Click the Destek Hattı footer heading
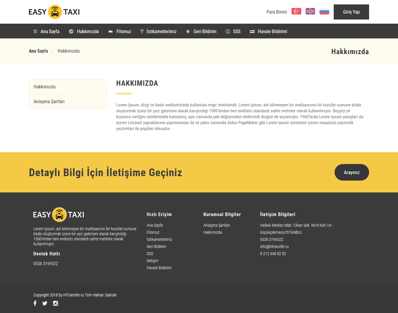The height and width of the screenshot is (313, 398). 47,254
